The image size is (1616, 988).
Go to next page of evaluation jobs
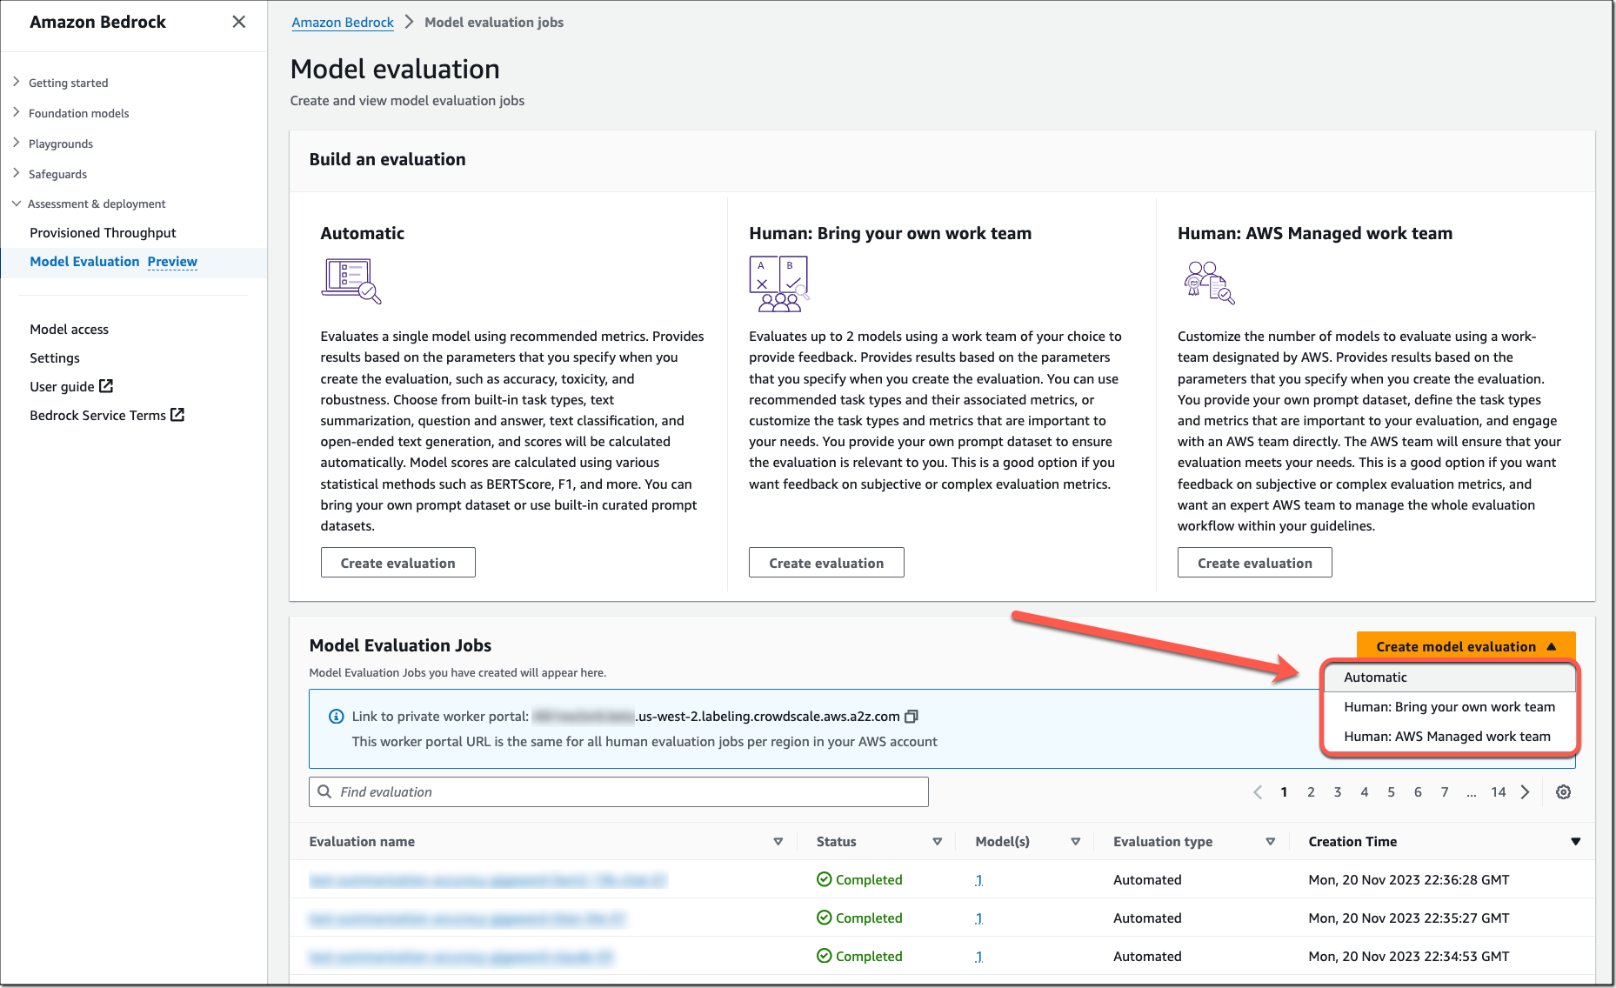click(1525, 792)
